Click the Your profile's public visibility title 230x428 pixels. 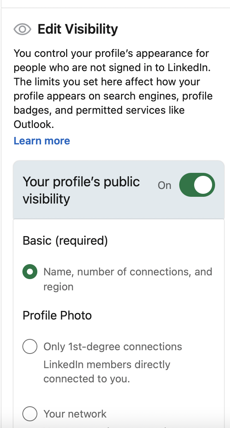(x=81, y=190)
